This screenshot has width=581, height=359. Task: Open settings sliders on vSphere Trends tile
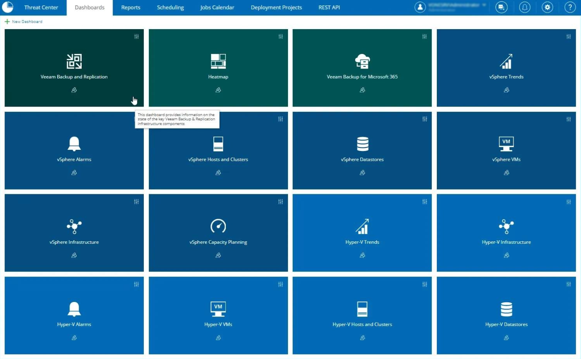568,36
